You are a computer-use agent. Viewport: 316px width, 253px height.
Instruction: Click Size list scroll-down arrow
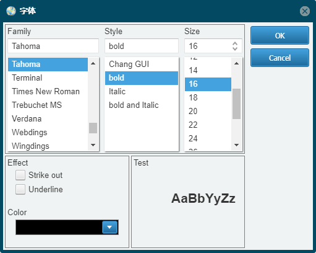pos(236,145)
